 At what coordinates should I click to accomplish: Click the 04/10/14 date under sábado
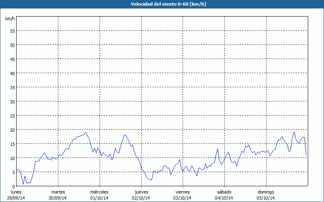(224, 198)
